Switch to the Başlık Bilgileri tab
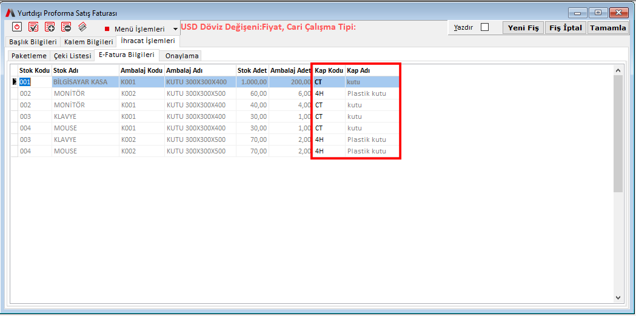This screenshot has height=316, width=636. (33, 42)
